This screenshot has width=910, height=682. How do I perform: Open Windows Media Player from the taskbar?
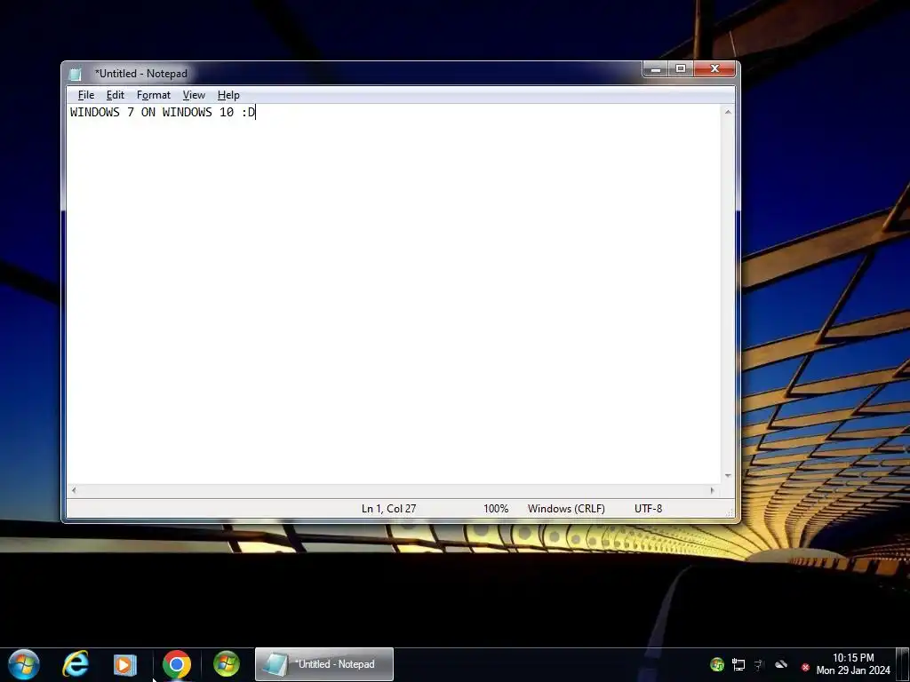pos(124,664)
